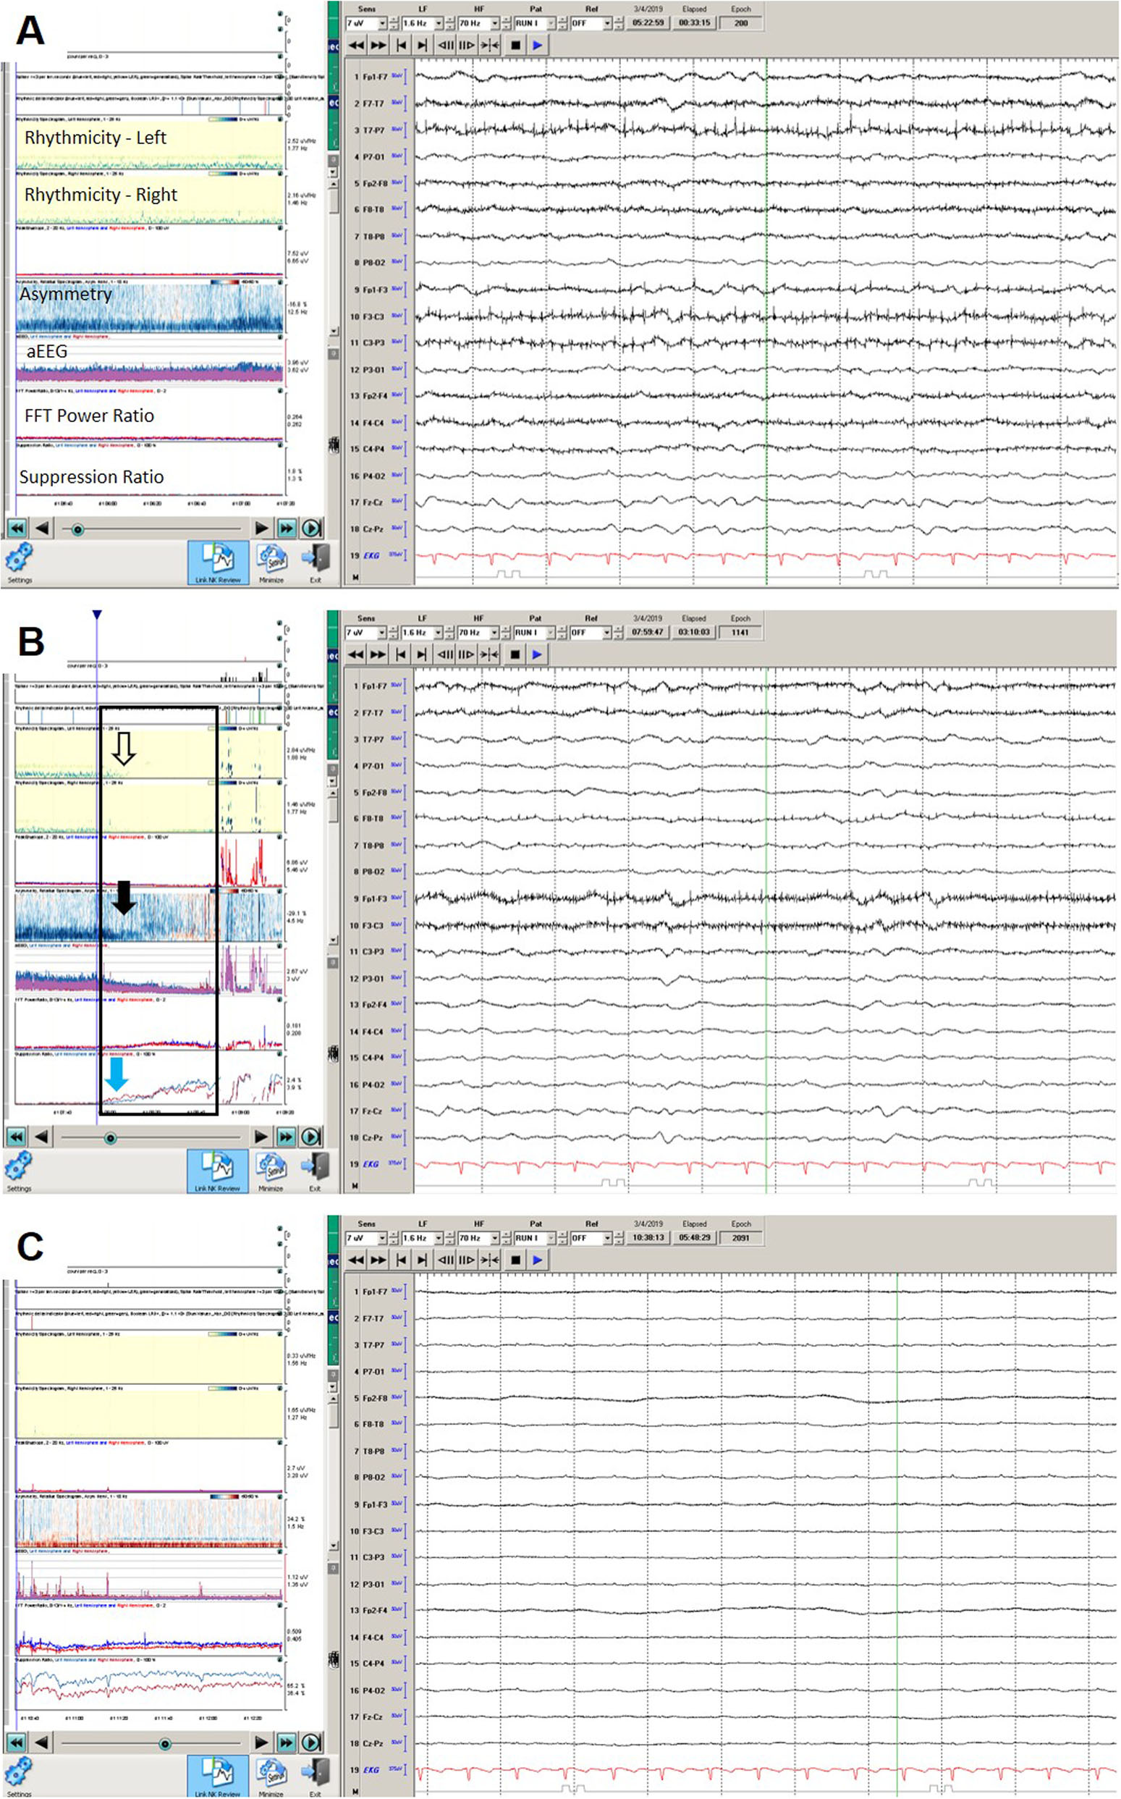Open the LF 1.6 Hz dropdown in panel B
The height and width of the screenshot is (1799, 1121).
(x=438, y=633)
